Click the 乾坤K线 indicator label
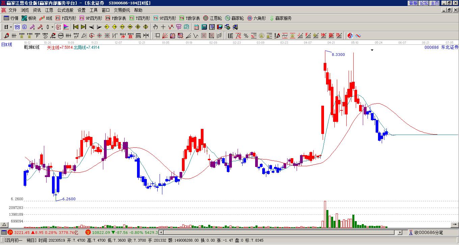459x245 pixels. click(32, 47)
